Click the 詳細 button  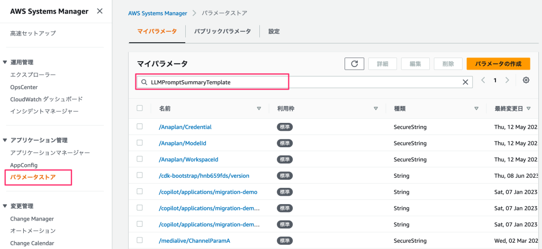click(382, 64)
